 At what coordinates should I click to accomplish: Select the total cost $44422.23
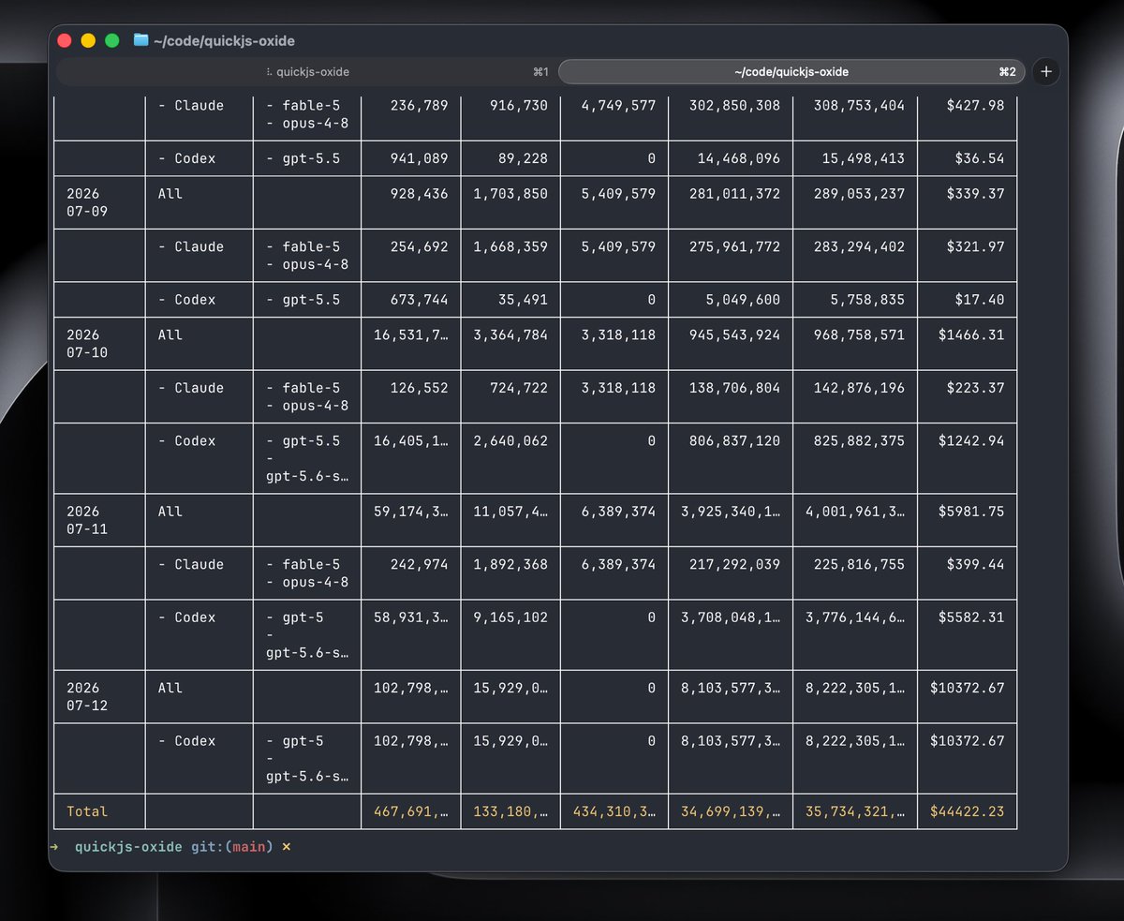click(x=967, y=811)
